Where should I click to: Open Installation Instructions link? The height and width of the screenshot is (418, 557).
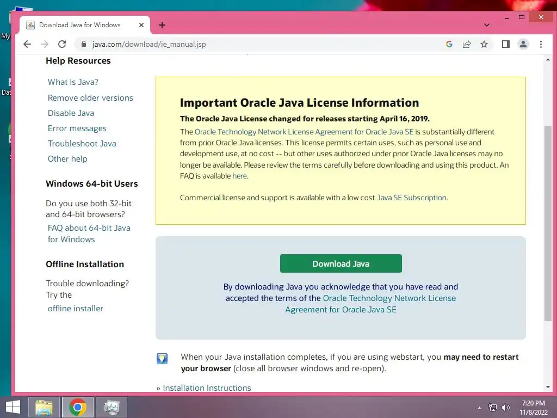207,388
